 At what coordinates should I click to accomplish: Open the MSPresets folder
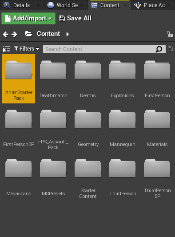tap(53, 178)
